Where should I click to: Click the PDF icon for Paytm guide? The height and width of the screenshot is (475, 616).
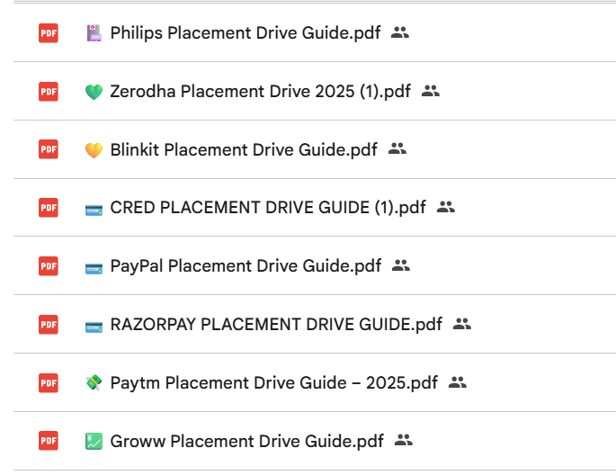48,383
